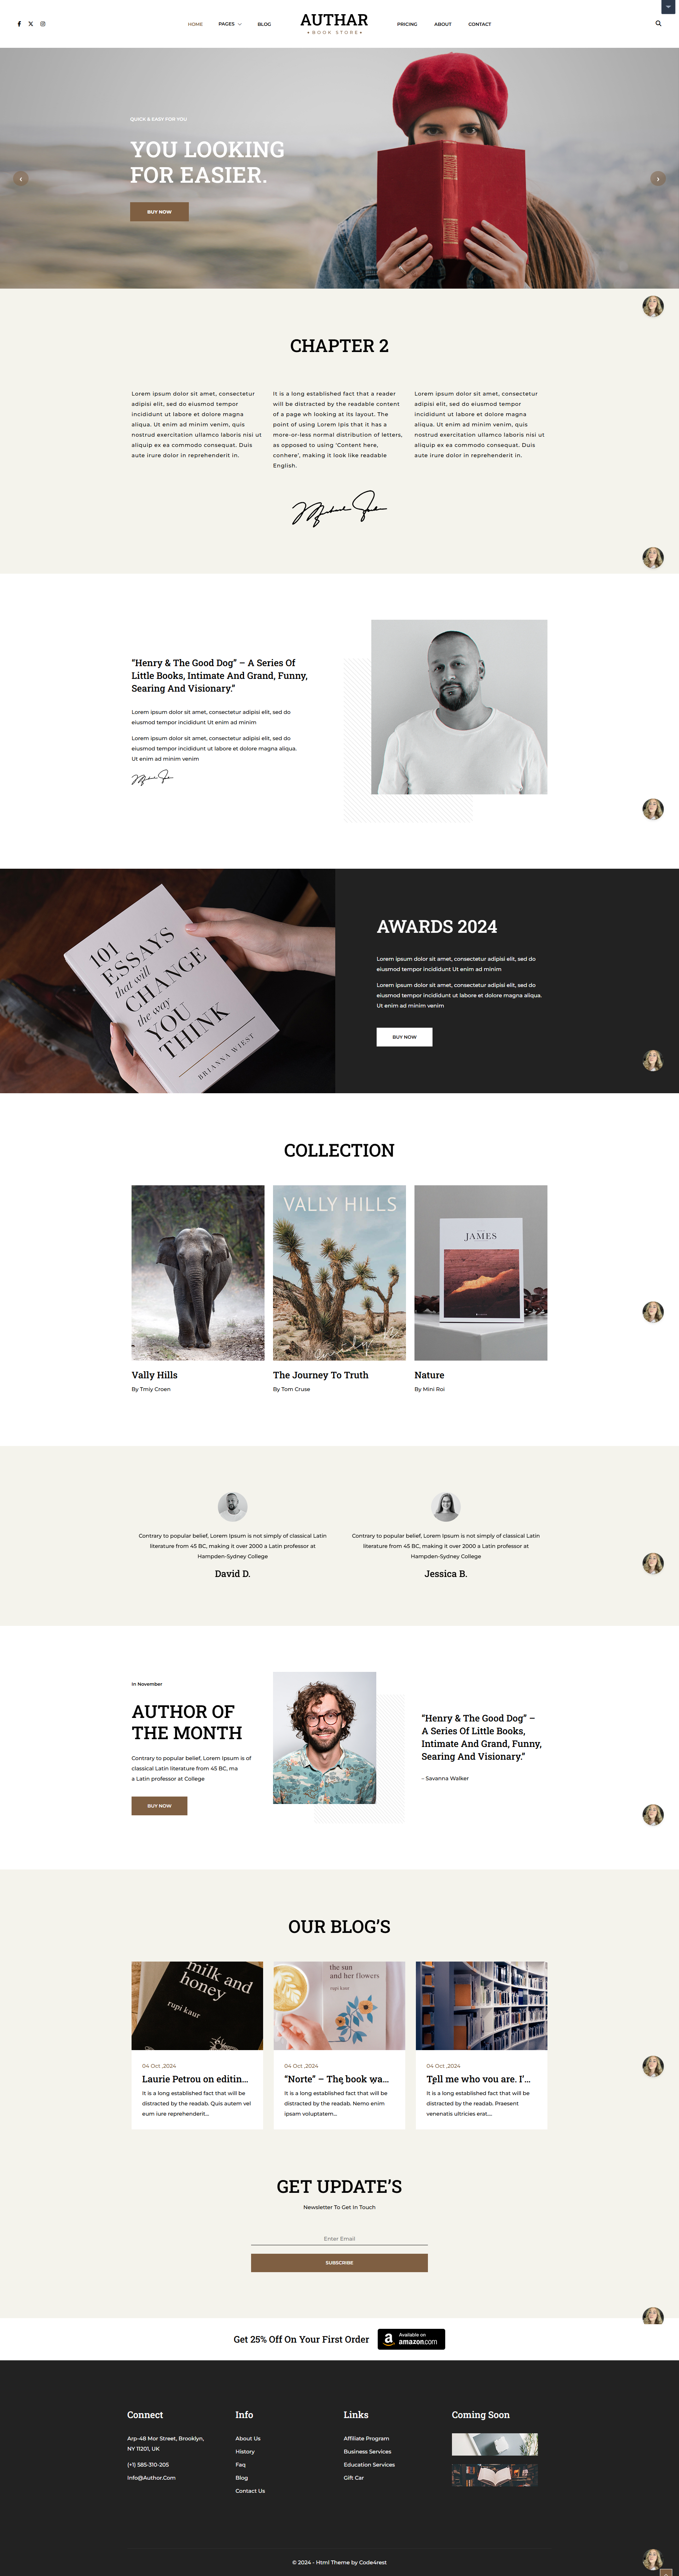Expand the top-right corner arrow panel

click(x=668, y=7)
